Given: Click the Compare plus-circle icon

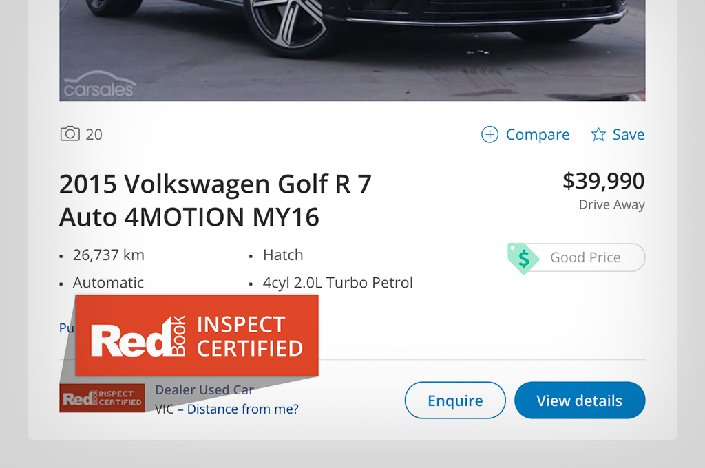Looking at the screenshot, I should tap(490, 135).
